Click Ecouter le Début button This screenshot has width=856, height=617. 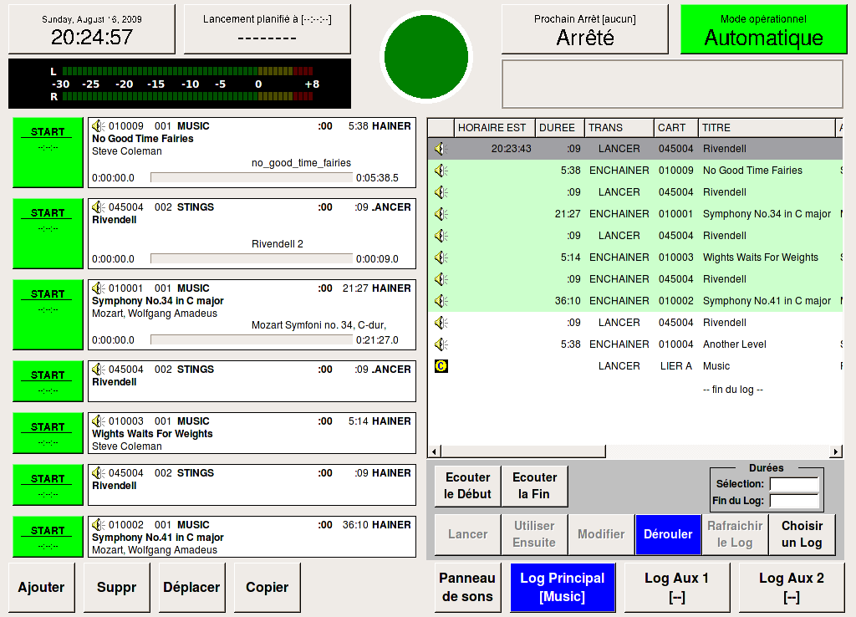tap(467, 486)
